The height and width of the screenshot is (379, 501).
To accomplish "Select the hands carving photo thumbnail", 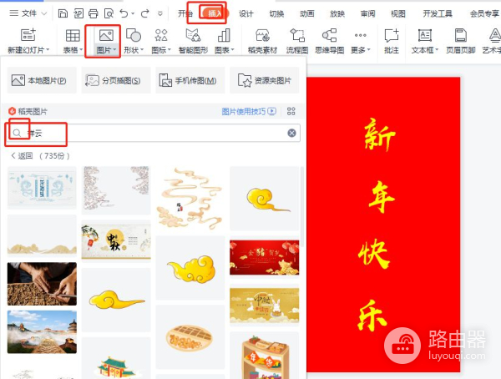I will click(42, 284).
